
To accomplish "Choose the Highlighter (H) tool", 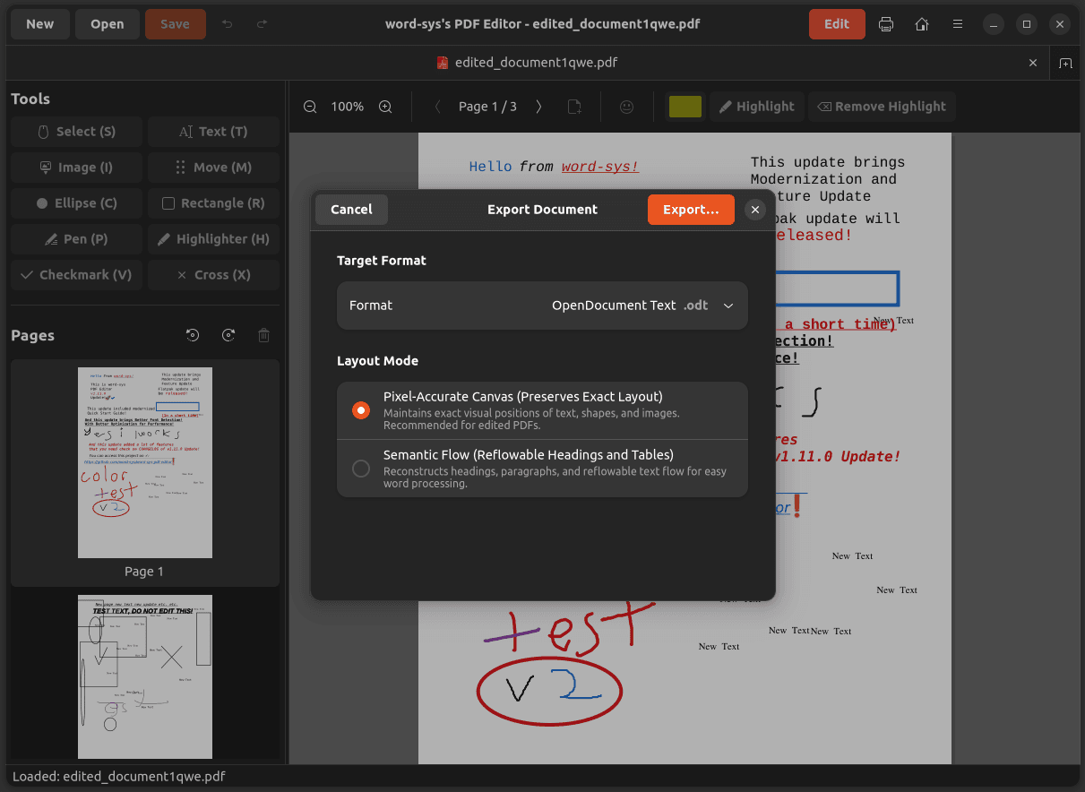I will [213, 239].
